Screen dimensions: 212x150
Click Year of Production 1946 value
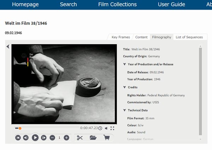pos(157,79)
